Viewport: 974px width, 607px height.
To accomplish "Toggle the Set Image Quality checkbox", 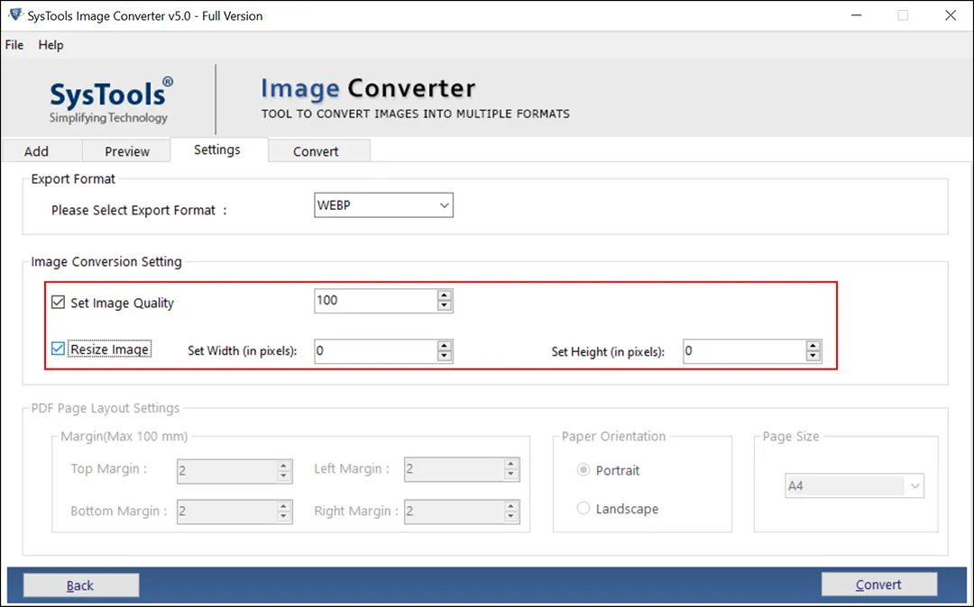I will [x=58, y=302].
